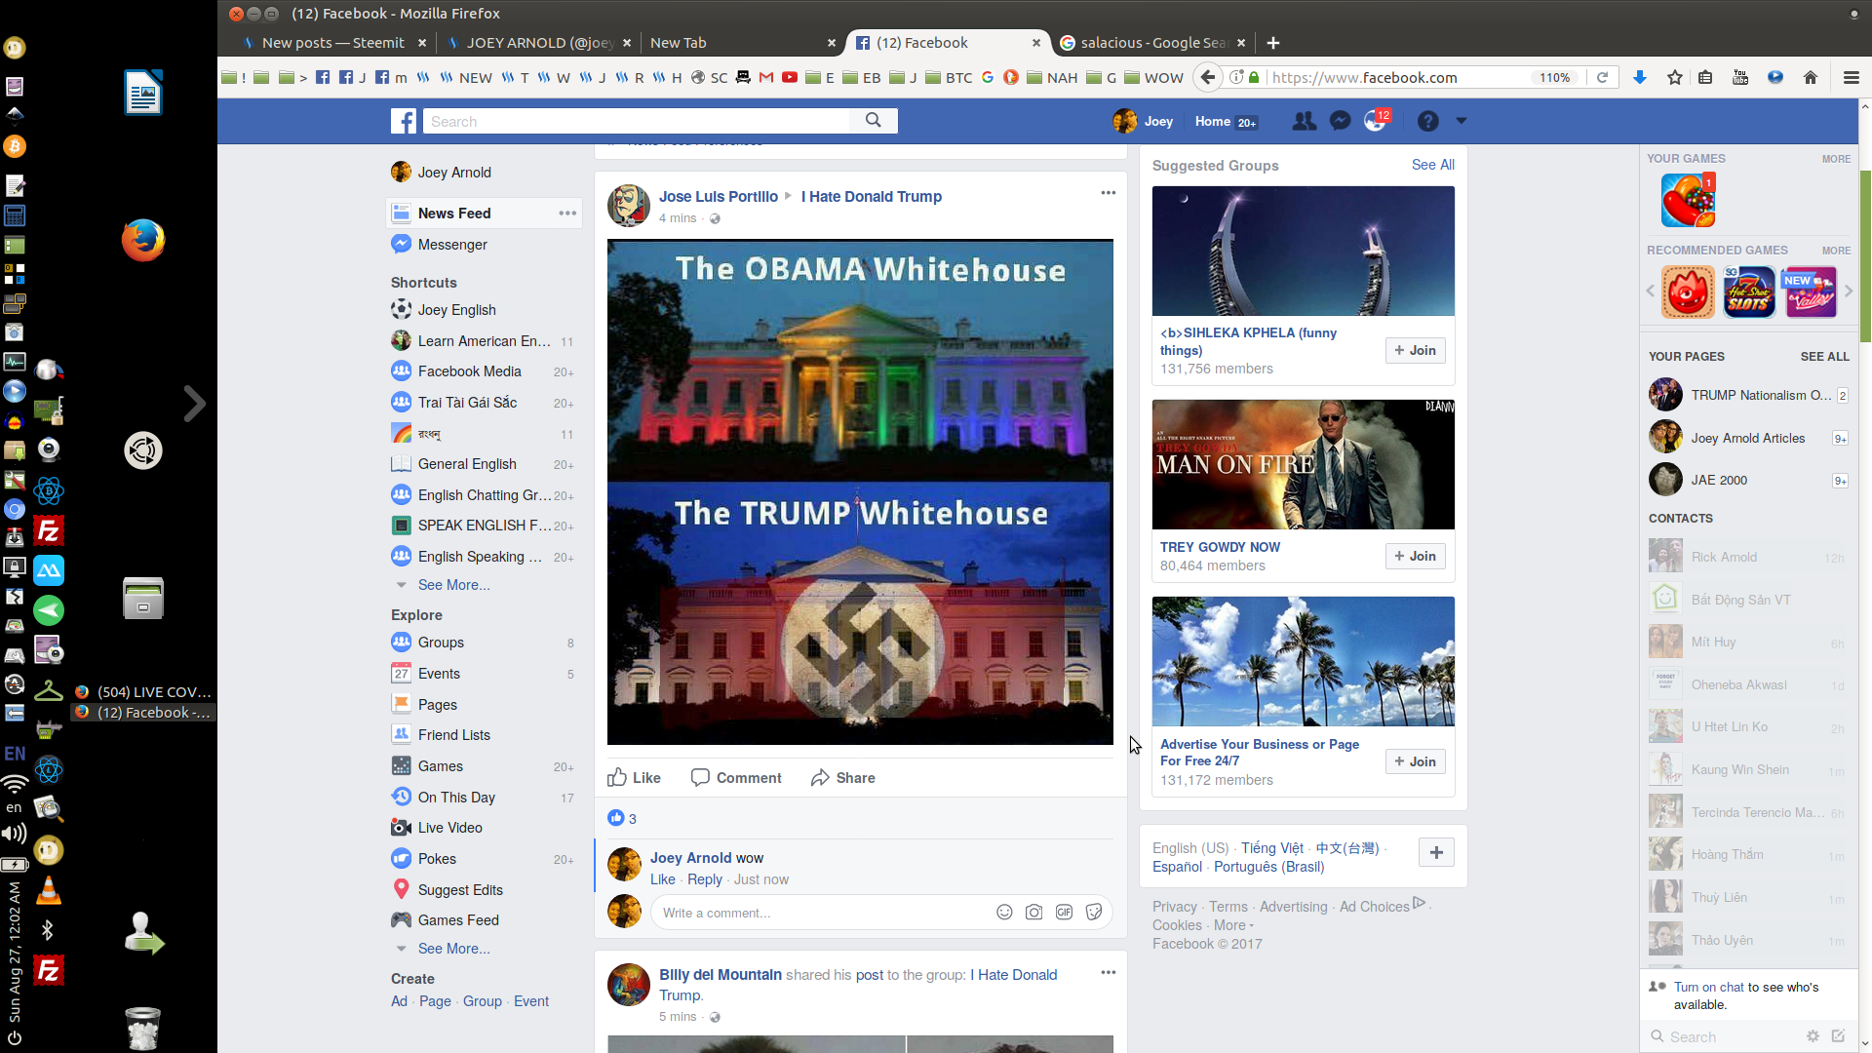Click See All suggested groups link

(x=1432, y=165)
